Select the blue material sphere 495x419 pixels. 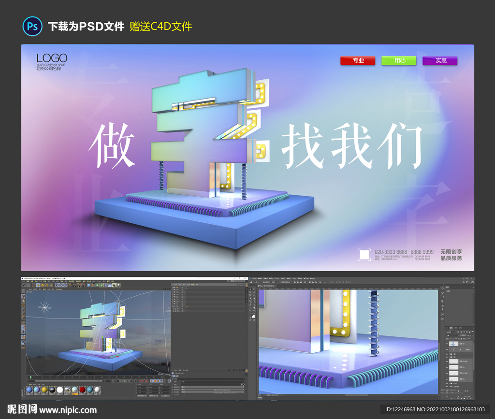(x=29, y=390)
